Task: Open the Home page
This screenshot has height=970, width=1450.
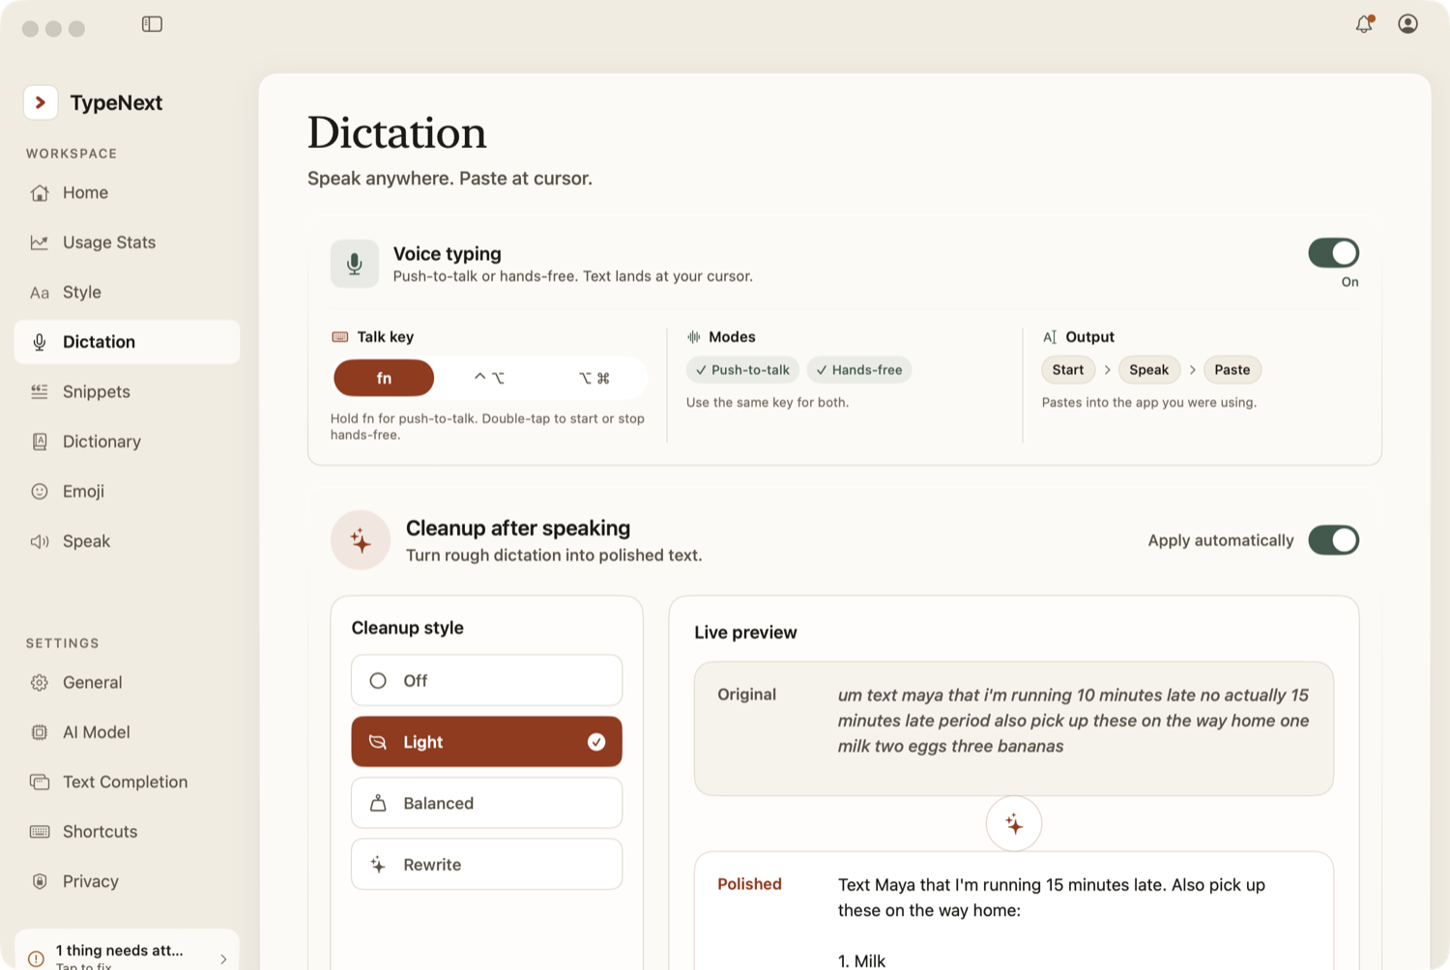Action: coord(127,193)
